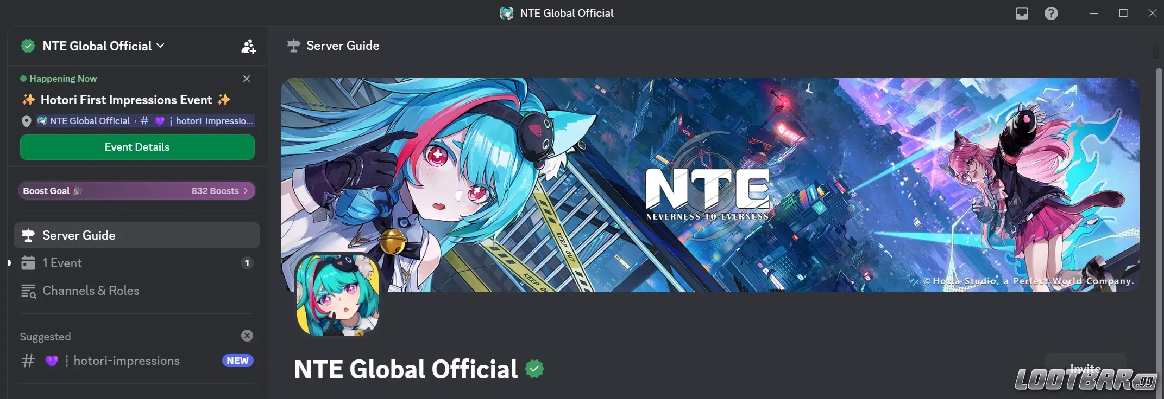Click the NTE server banner image
Screen dimensions: 1164x399
(709, 185)
